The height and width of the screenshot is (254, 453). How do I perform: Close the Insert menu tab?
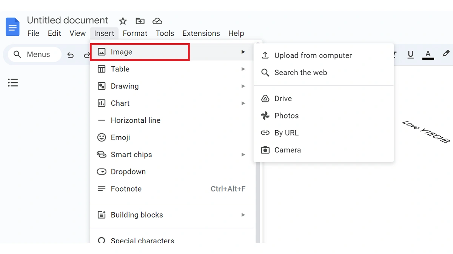(104, 33)
